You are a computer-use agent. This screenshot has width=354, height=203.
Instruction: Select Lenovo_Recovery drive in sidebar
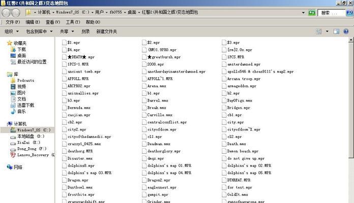(32, 155)
